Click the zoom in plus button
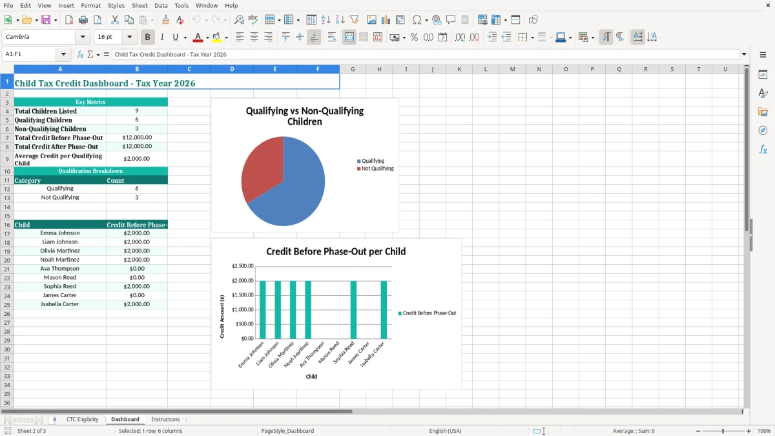 click(749, 431)
